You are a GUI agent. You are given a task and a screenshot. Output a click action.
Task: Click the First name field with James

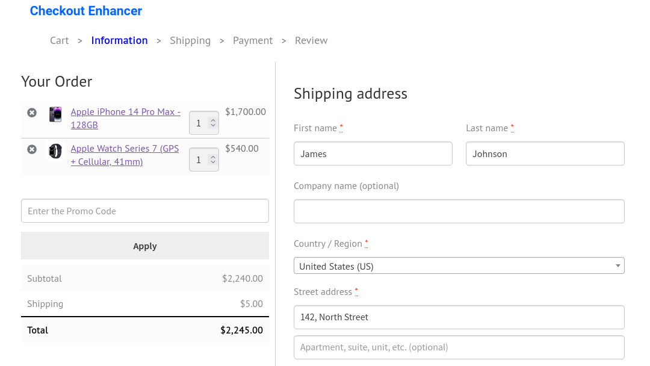[x=373, y=154]
